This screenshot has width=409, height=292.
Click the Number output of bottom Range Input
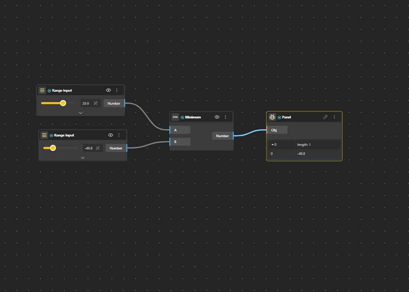tap(116, 148)
